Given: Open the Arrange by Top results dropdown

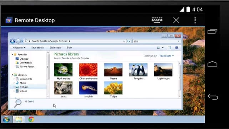Looking at the screenshot, I should click(167, 56).
